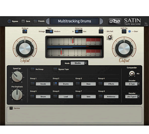The width and height of the screenshot is (149, 134).
Task: Open the Mode dropdown showing Studio
Action: [79, 63]
